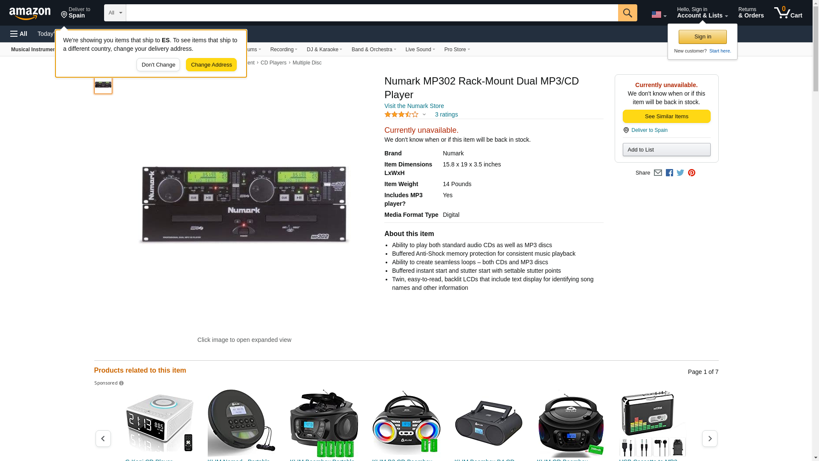The width and height of the screenshot is (819, 461).
Task: Click the Amazon logo
Action: tap(30, 13)
